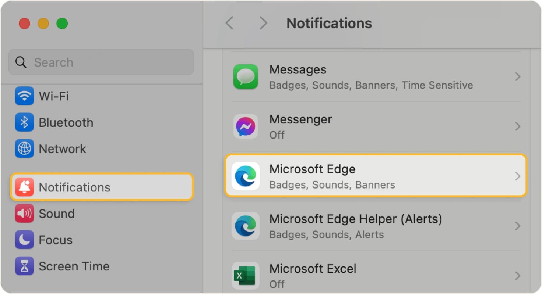Screen dimensions: 542x294
Task: Click the Sound speaker icon
Action: tap(24, 214)
